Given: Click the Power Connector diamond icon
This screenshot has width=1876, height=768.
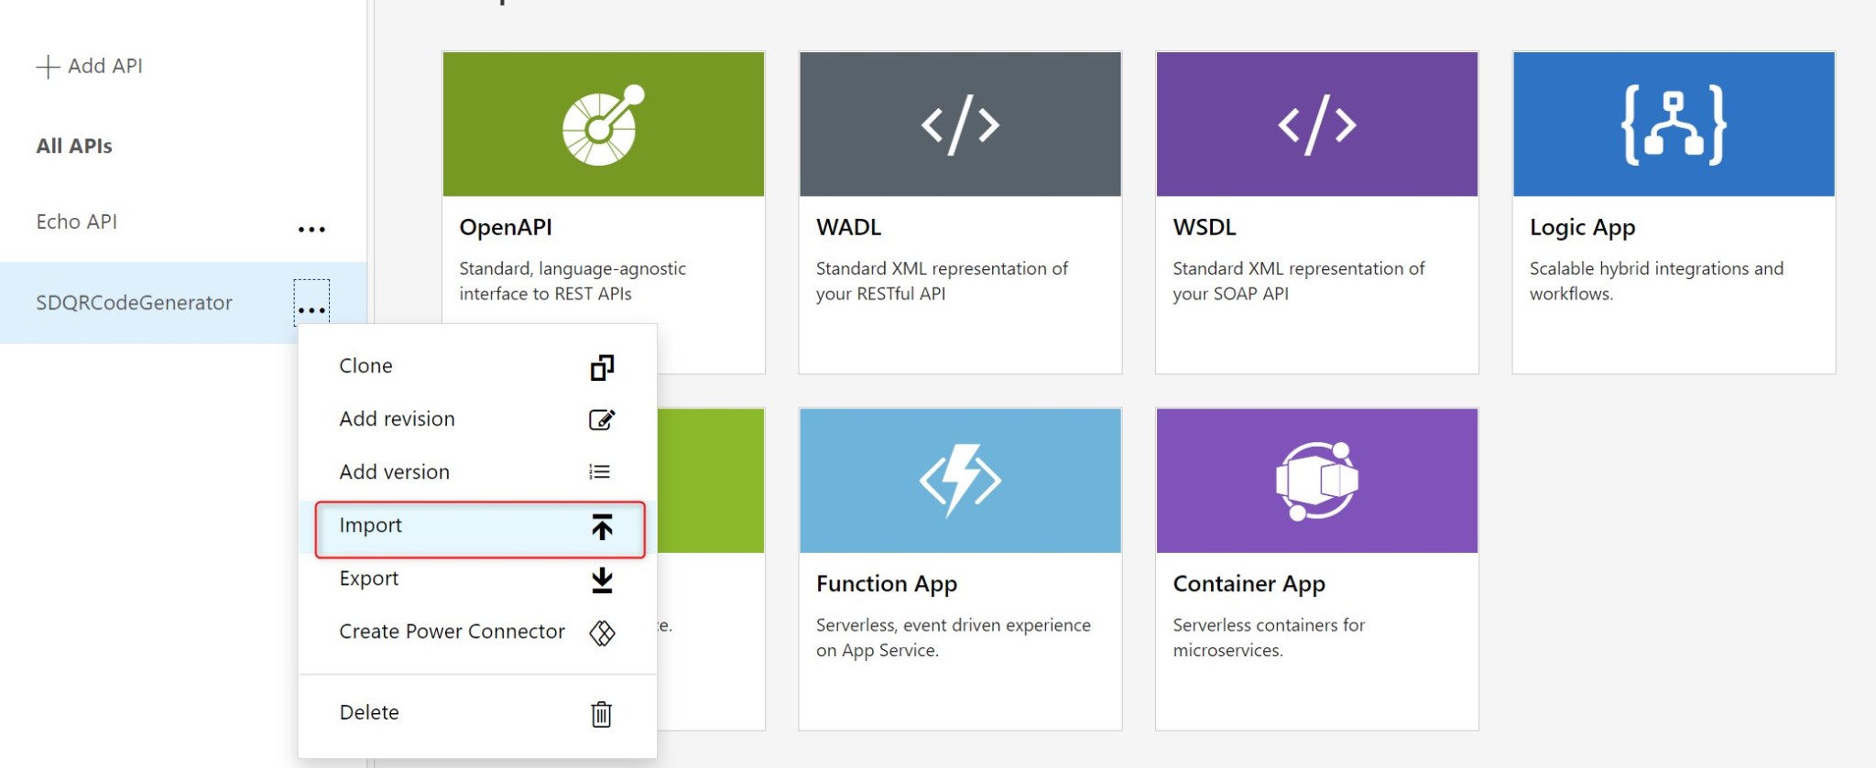Looking at the screenshot, I should pos(602,633).
